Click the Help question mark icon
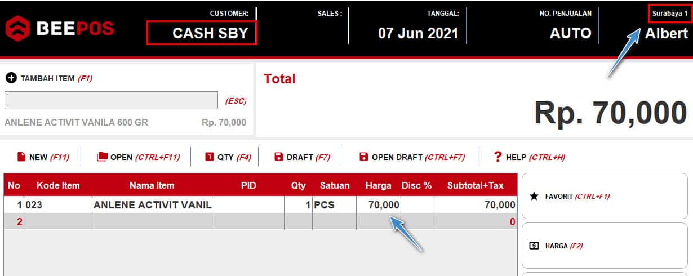The image size is (693, 276). (x=497, y=157)
